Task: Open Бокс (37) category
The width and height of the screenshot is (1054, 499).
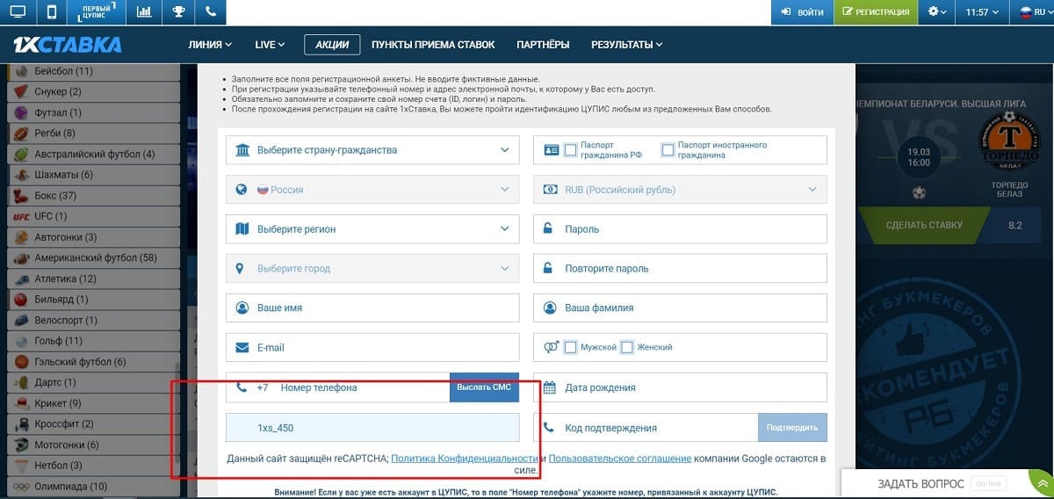Action: 91,195
